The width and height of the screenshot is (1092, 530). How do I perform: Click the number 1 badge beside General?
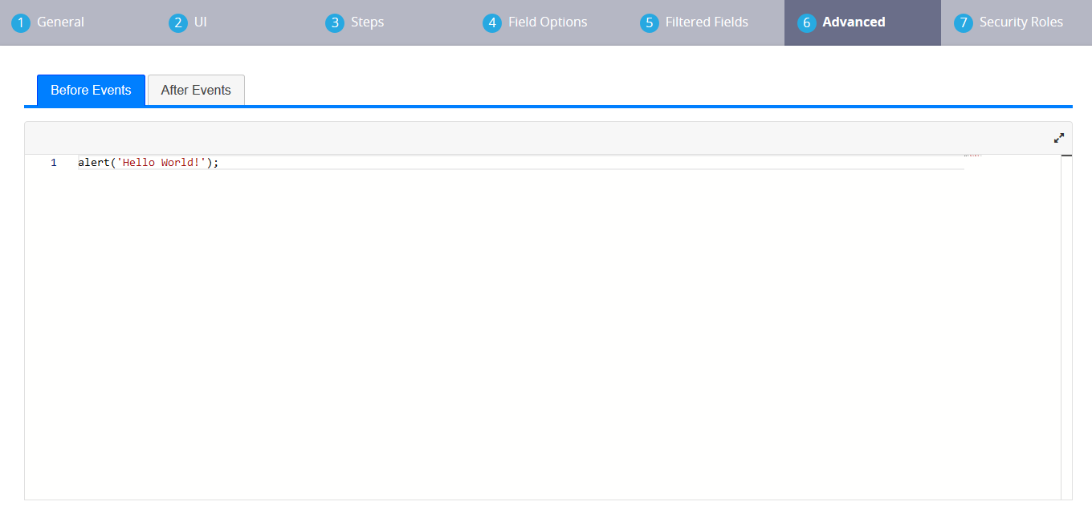21,23
